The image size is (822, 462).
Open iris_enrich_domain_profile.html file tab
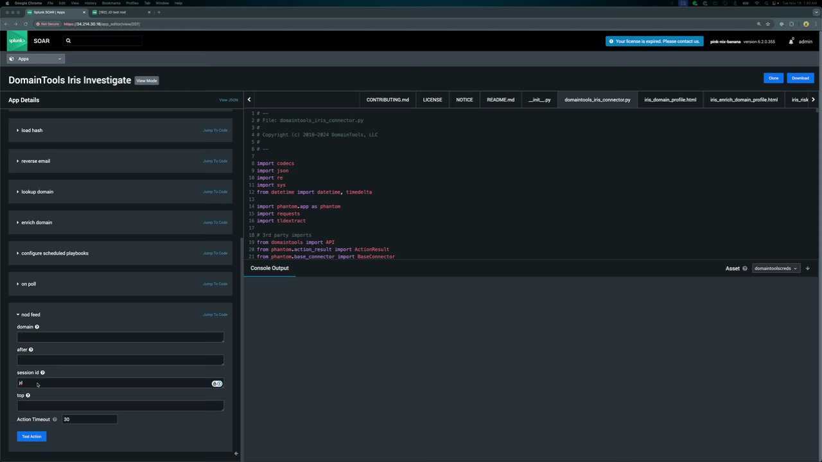744,100
